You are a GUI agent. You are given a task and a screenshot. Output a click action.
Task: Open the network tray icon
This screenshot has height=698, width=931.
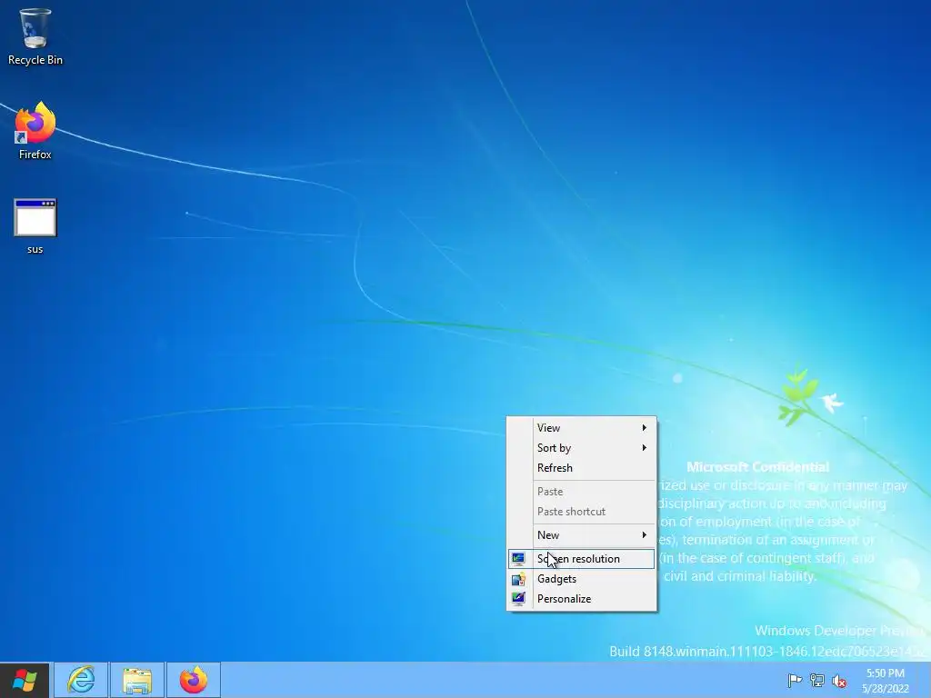[x=817, y=680]
